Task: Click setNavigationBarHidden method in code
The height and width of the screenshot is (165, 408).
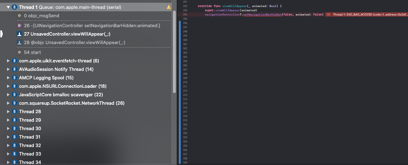Action: point(261,14)
